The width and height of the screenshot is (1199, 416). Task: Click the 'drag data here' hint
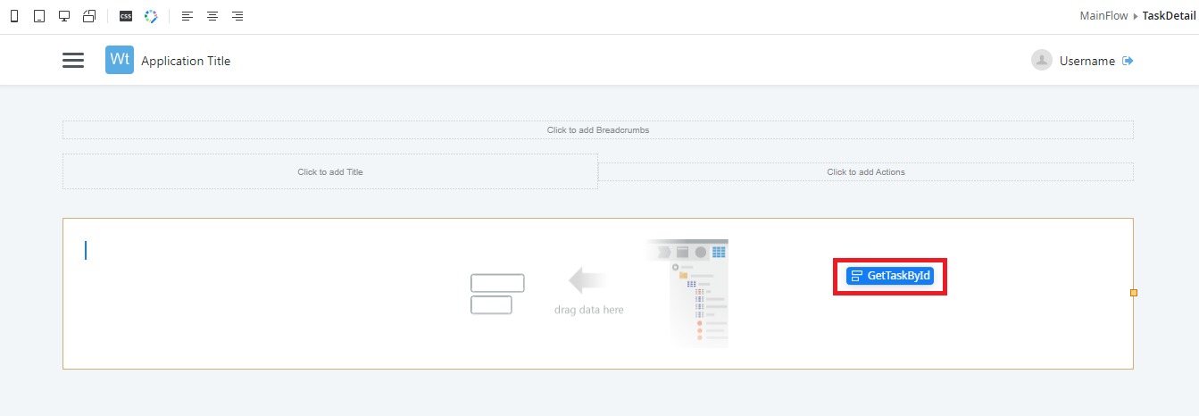coord(589,310)
